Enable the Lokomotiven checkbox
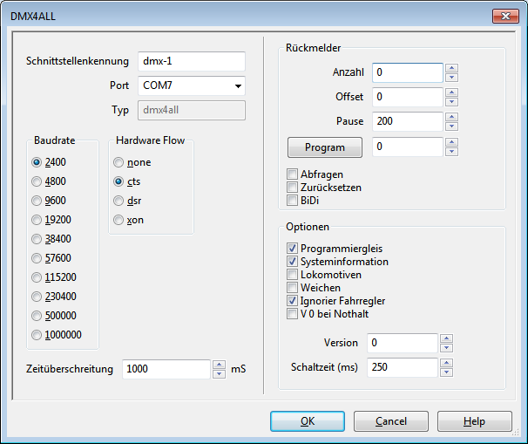 click(293, 275)
